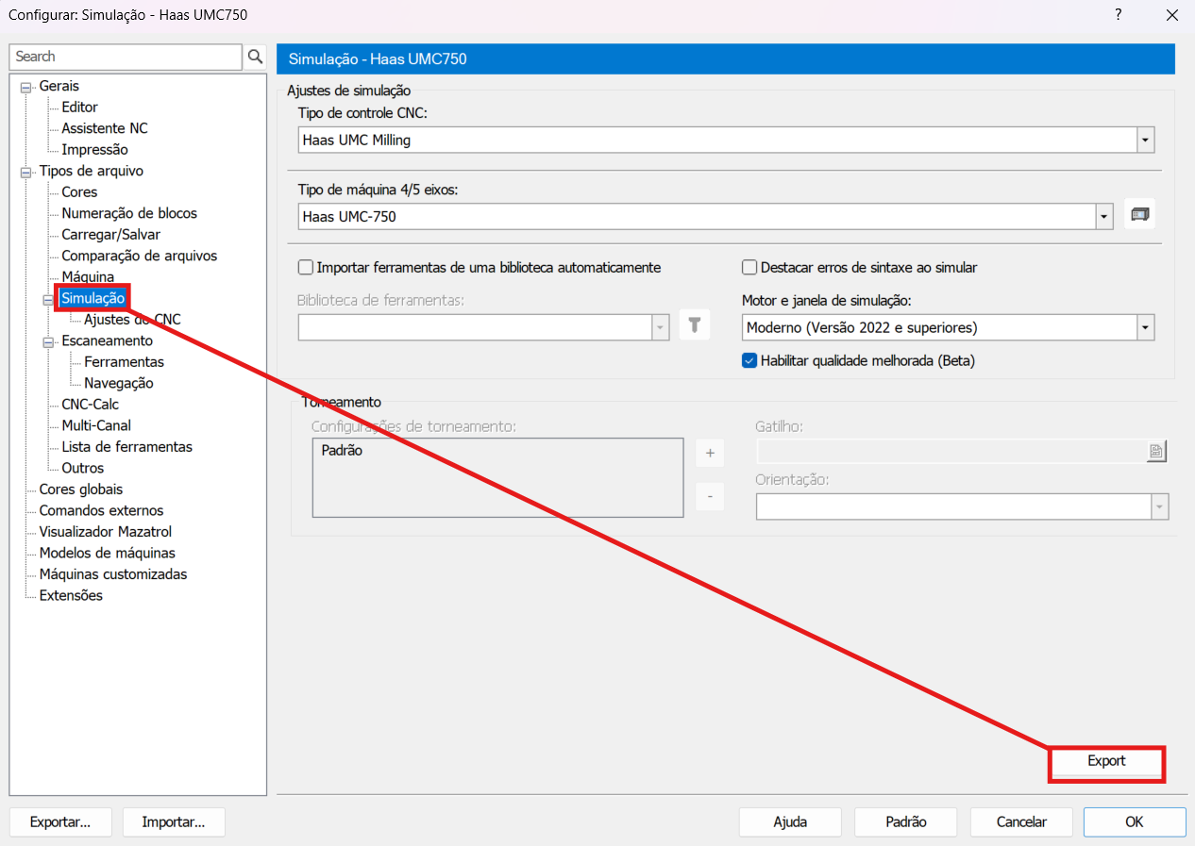Open Tipo de controle CNC dropdown
This screenshot has width=1195, height=846.
1146,140
